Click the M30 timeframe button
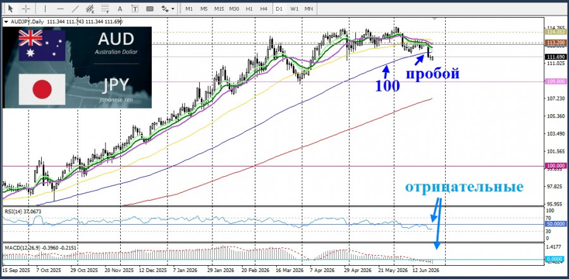Screen dimensions: 569x279 (x=234, y=8)
